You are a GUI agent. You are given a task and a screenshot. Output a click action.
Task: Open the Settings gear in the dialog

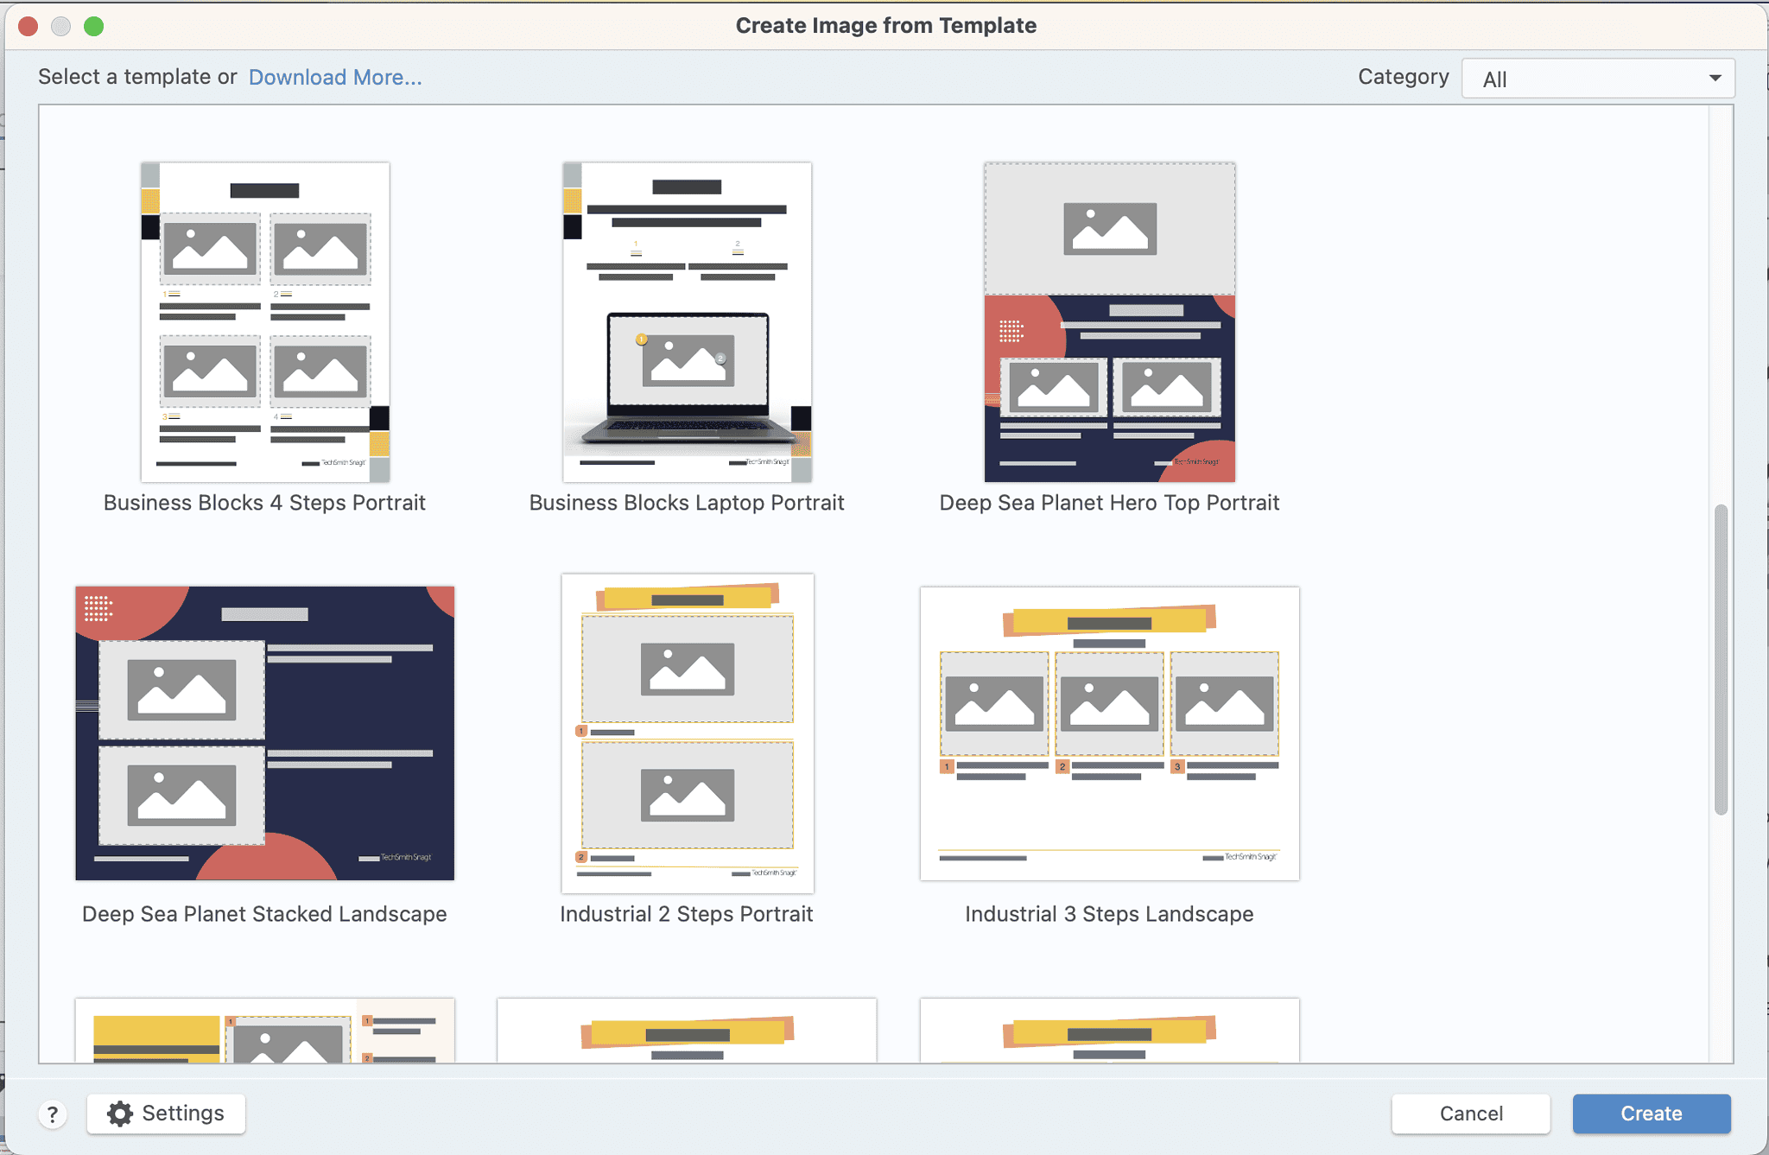click(x=165, y=1114)
